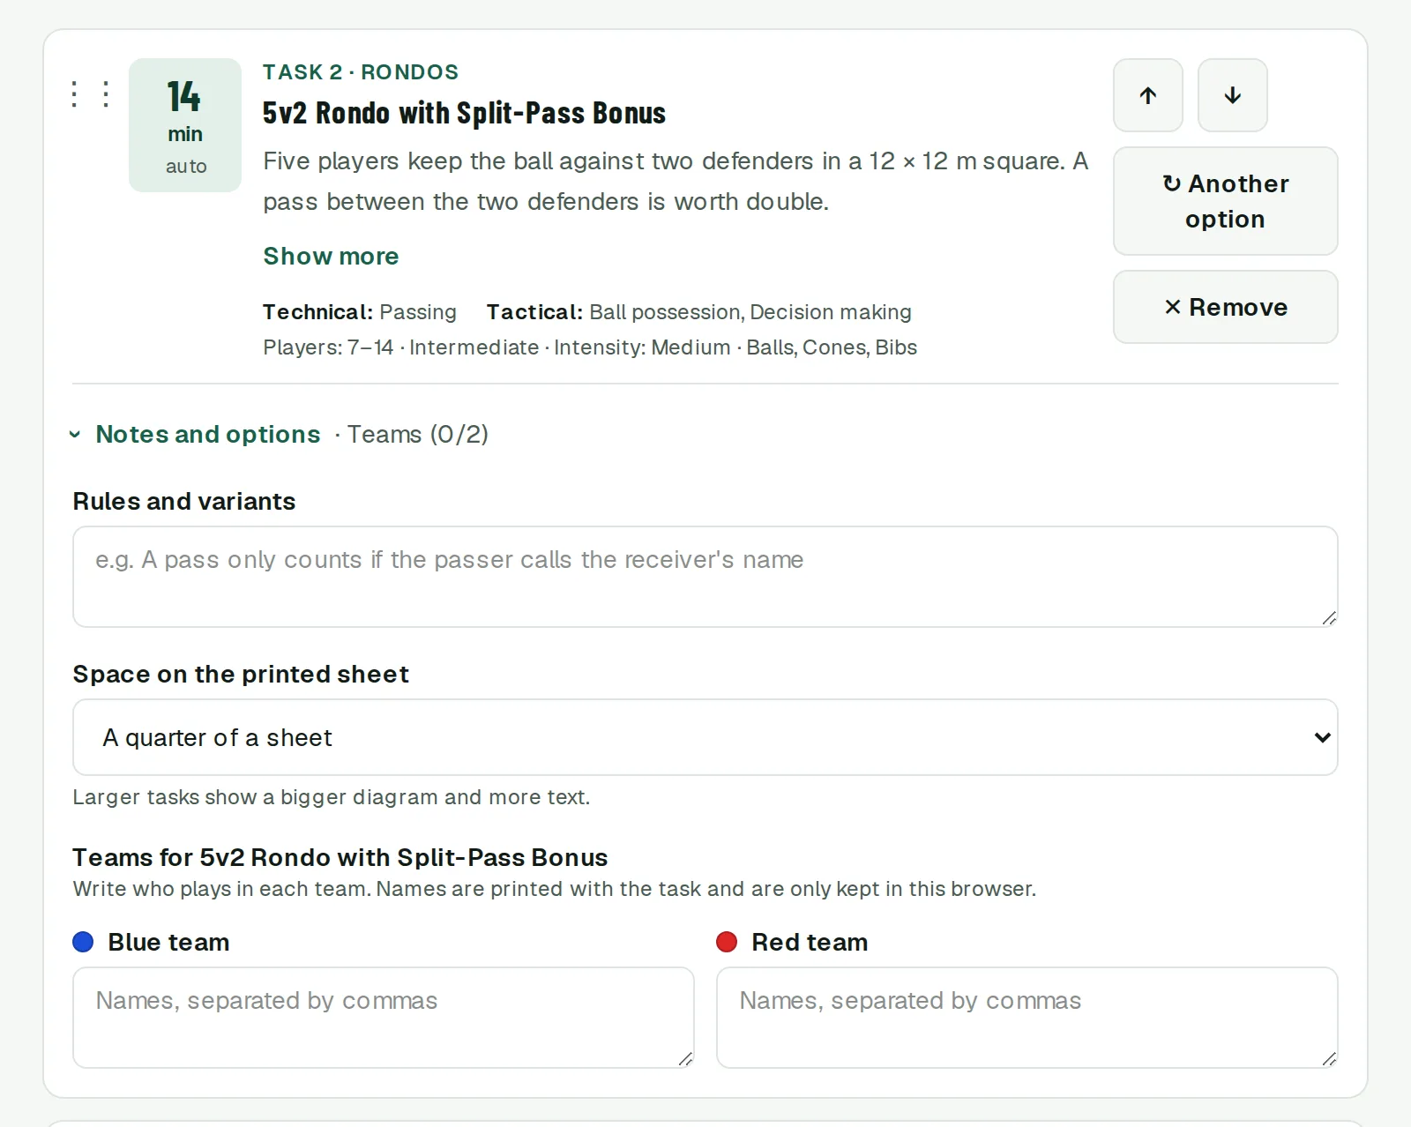Click the Another option button
1411x1127 pixels.
(x=1225, y=201)
